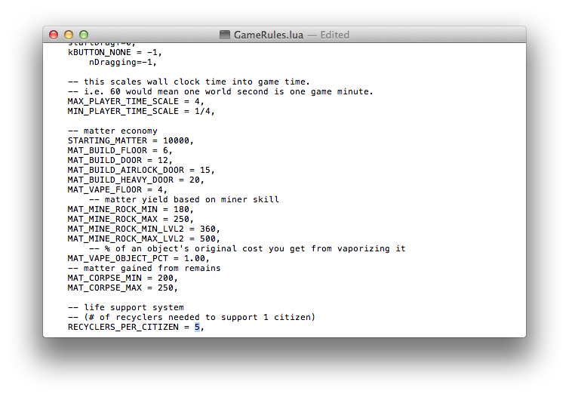Click the MAT_BUILD_HEAVY_DOOR value 20
Image resolution: width=569 pixels, height=397 pixels.
tap(196, 180)
